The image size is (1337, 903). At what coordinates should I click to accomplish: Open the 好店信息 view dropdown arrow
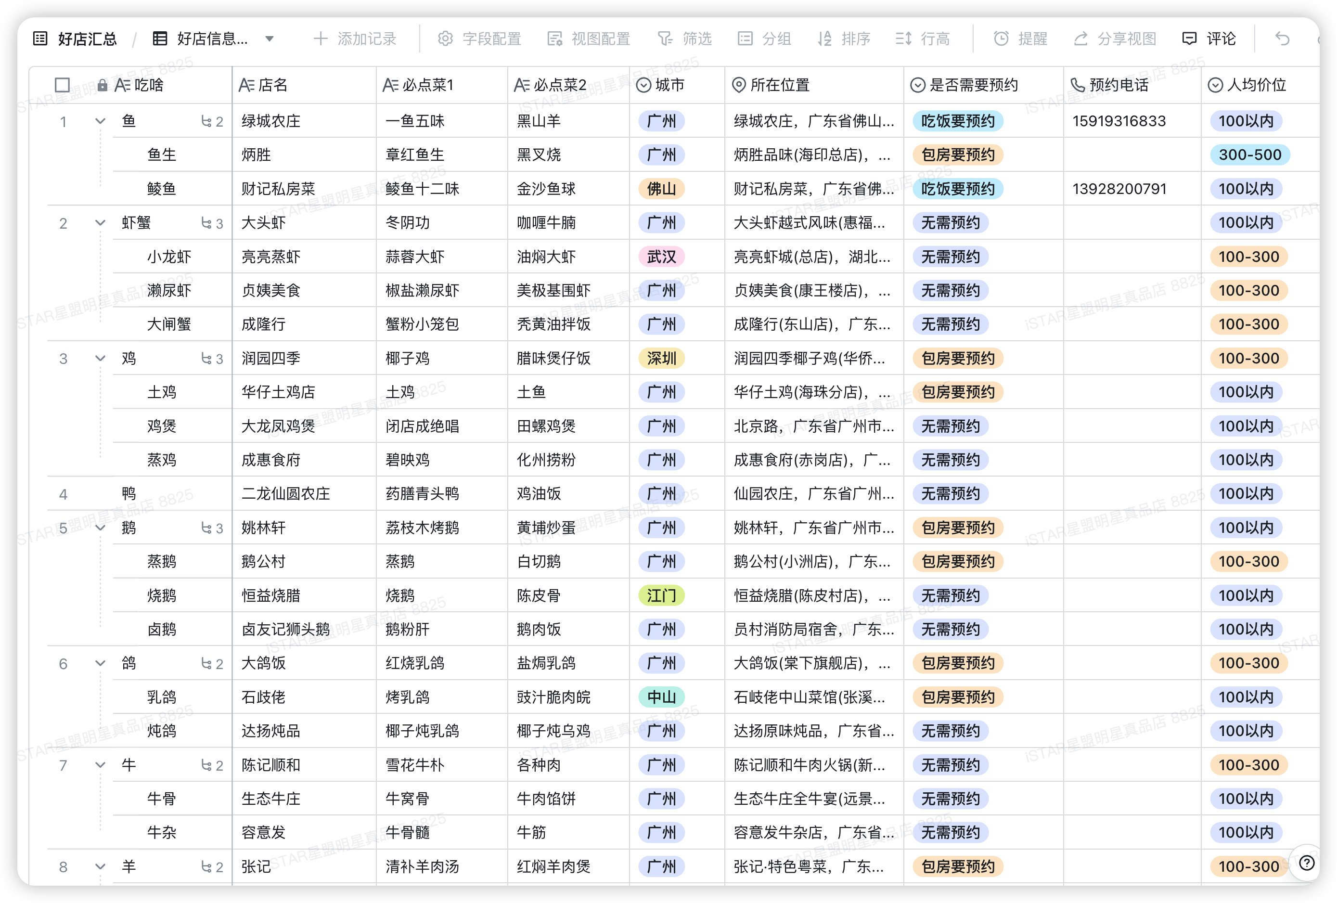pyautogui.click(x=269, y=39)
